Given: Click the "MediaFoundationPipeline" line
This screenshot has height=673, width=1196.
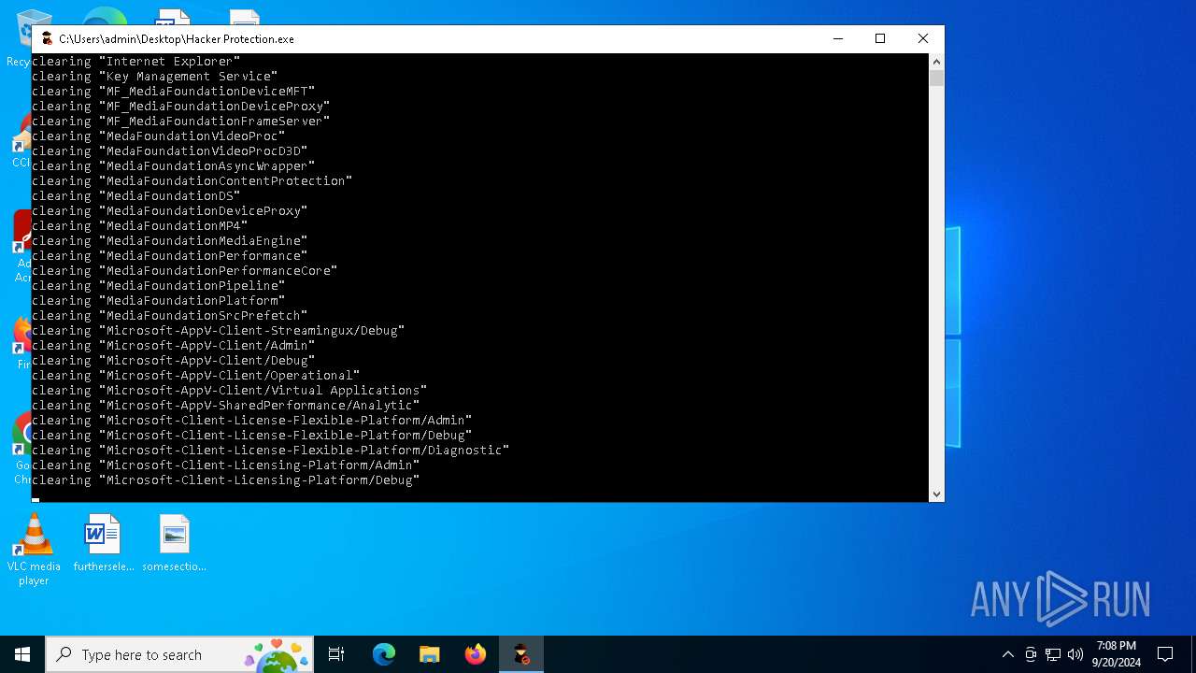Looking at the screenshot, I should coord(159,285).
